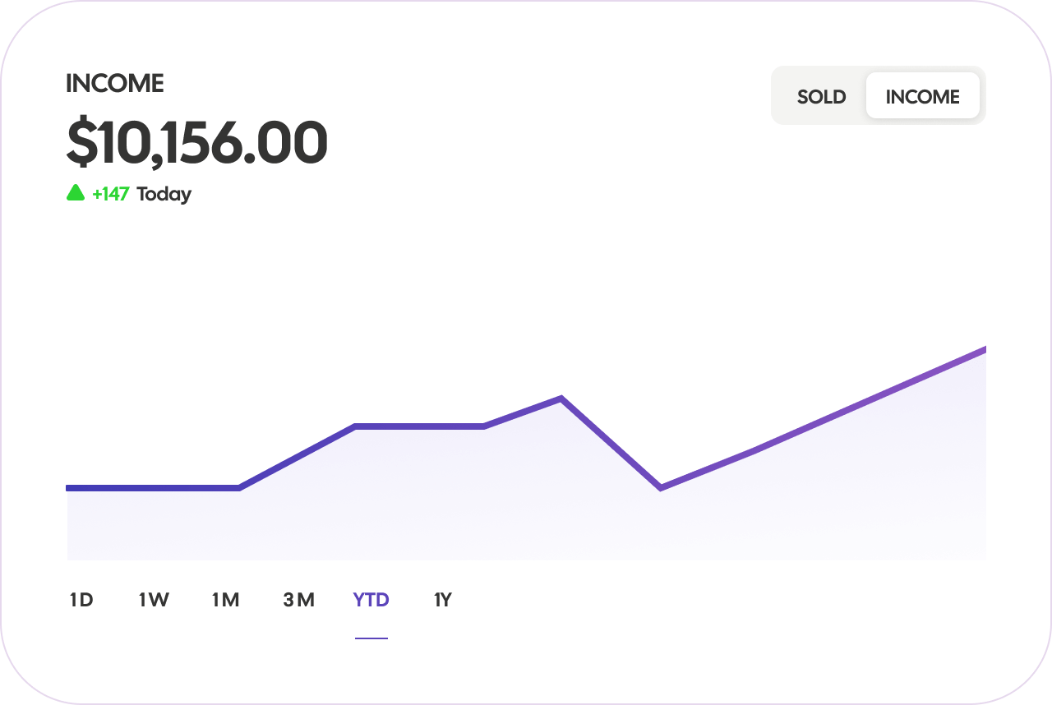This screenshot has height=705, width=1052.
Task: Click the chart peak just before the dip
Action: point(561,399)
